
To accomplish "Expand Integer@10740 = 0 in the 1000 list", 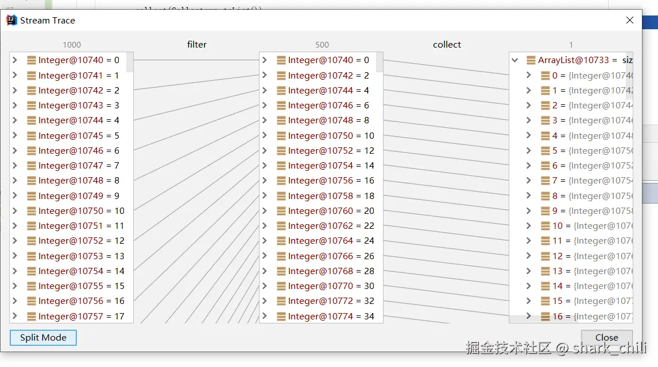I will point(15,60).
